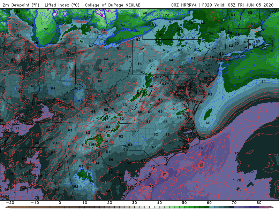Click the '2m Dewpoint (°F)' title label

click(21, 5)
